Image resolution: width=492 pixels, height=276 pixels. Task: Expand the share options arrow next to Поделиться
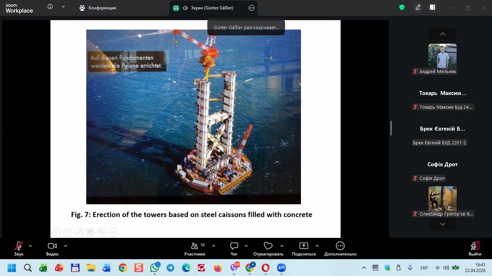tap(317, 246)
